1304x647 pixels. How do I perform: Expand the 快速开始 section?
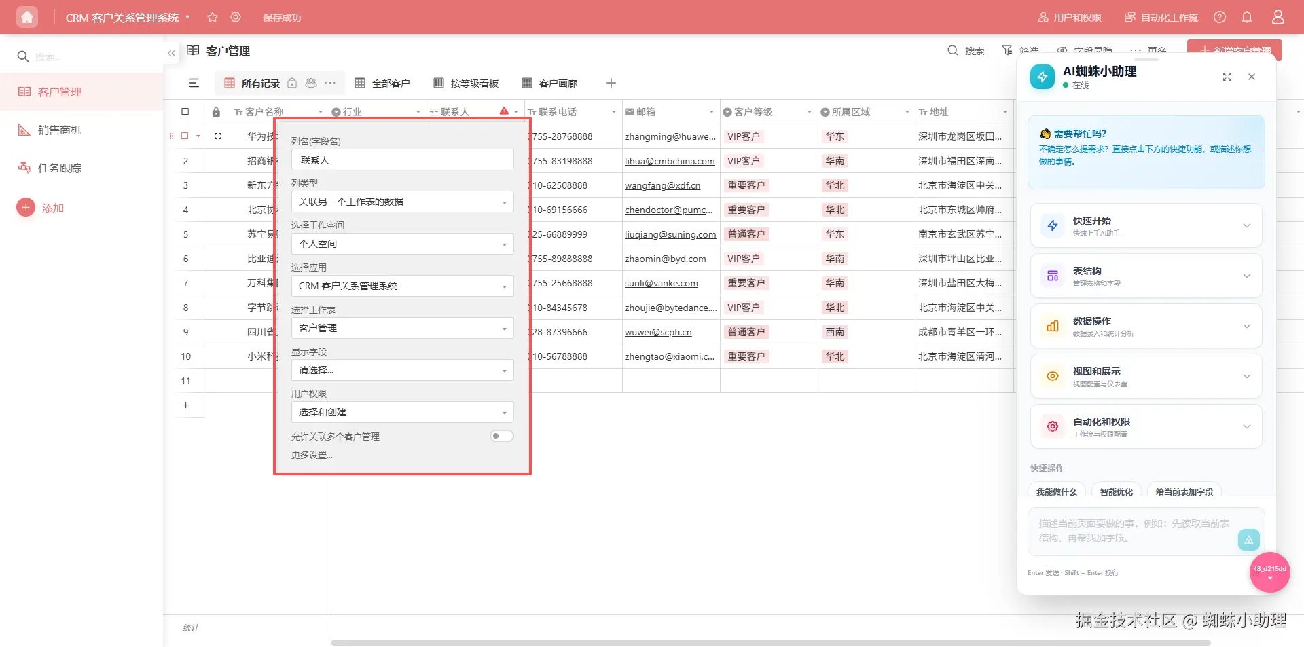[1146, 225]
